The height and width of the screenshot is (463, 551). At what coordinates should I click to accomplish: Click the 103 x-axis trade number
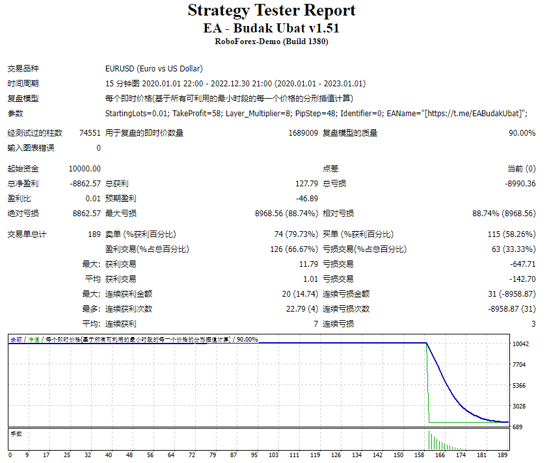tap(273, 455)
